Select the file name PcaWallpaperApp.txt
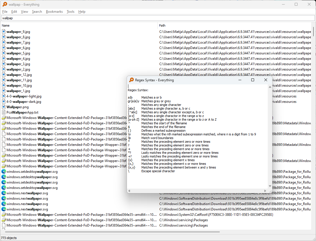316x241 pixels. click(22, 112)
